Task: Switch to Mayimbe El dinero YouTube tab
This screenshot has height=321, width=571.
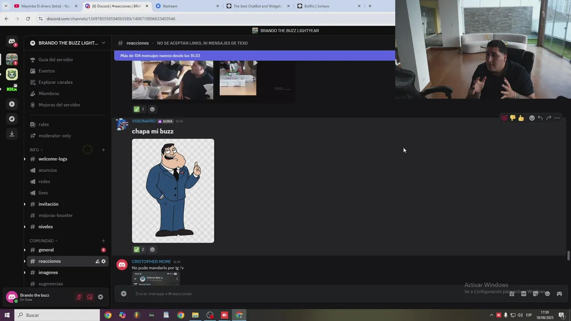Action: 45,6
